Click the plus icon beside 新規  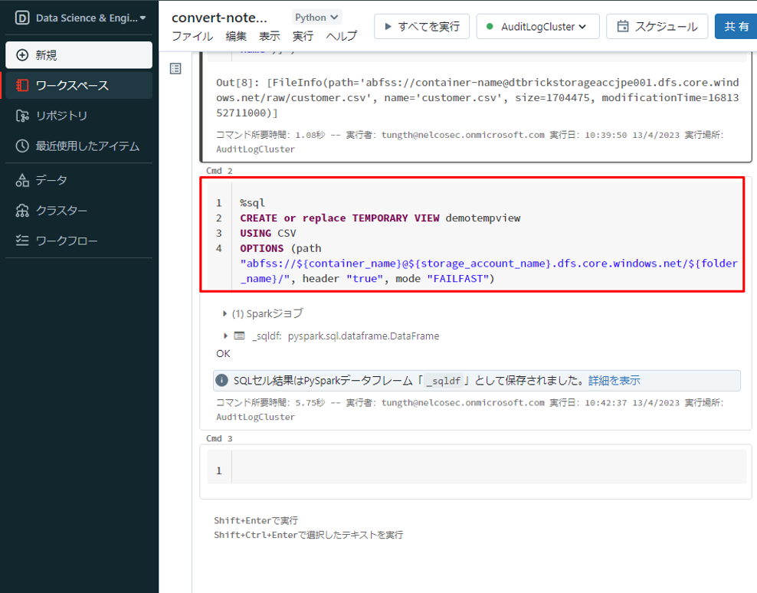[x=22, y=55]
